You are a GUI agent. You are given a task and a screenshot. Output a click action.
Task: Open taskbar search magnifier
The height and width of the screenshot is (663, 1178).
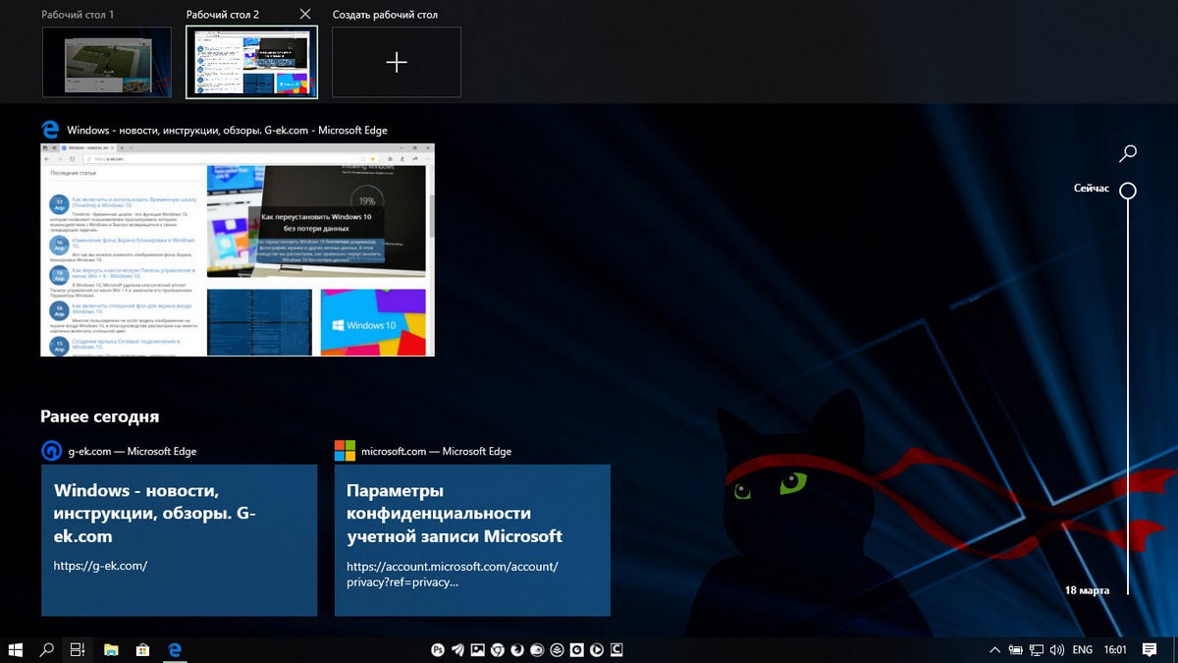(46, 649)
